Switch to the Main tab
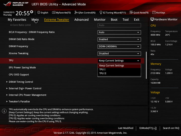The image size is (181, 136). [35, 20]
